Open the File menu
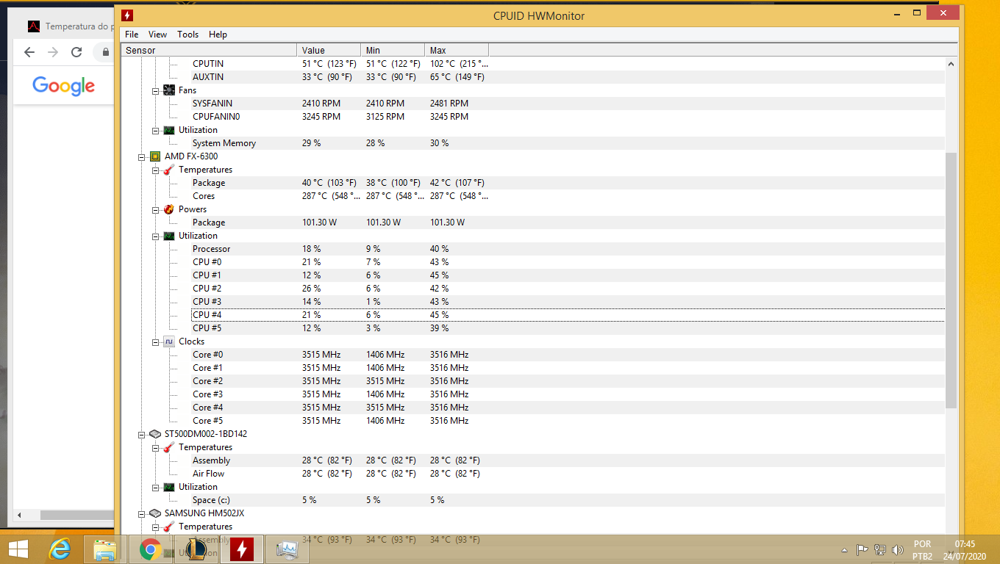 [x=132, y=35]
